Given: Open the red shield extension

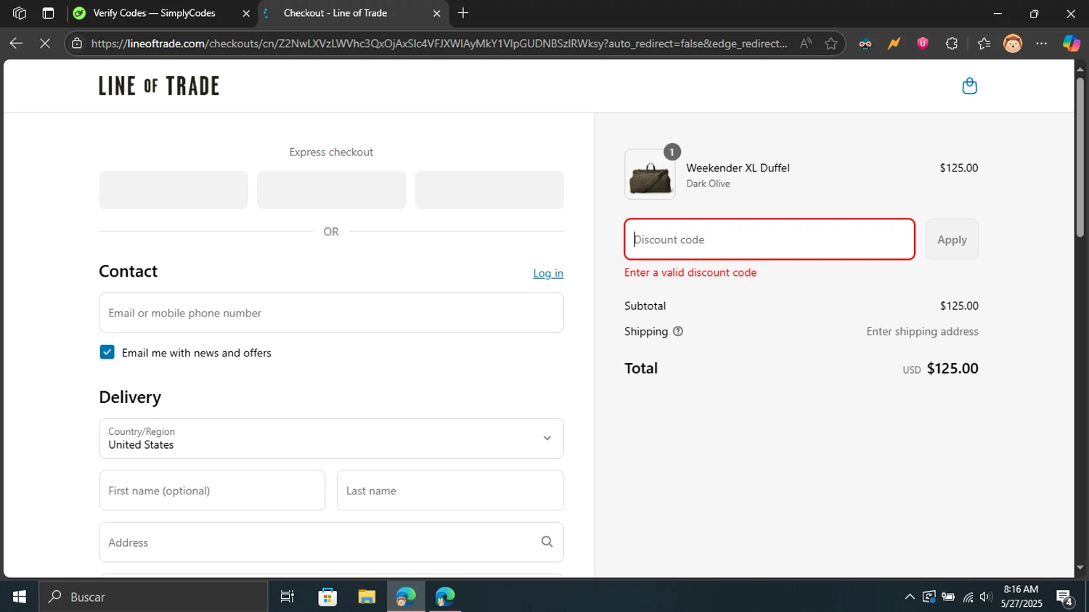Looking at the screenshot, I should tap(923, 44).
